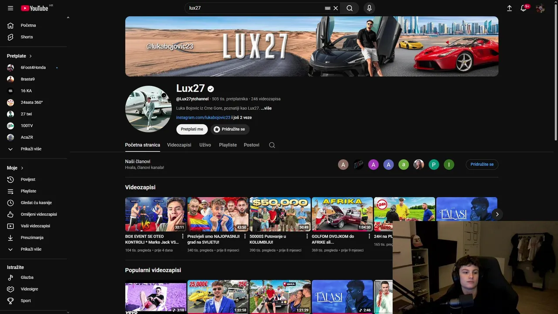Viewport: 558px width, 314px height.
Task: Open the pink A member avatar
Action: pyautogui.click(x=373, y=164)
